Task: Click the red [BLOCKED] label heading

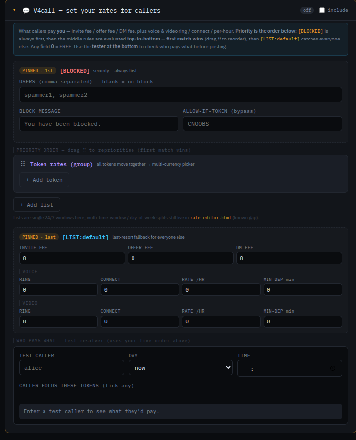Action: 75,71
